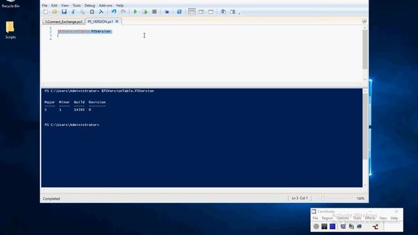This screenshot has width=418, height=235.
Task: Click the script pane vertical scrollbar
Action: point(364,54)
